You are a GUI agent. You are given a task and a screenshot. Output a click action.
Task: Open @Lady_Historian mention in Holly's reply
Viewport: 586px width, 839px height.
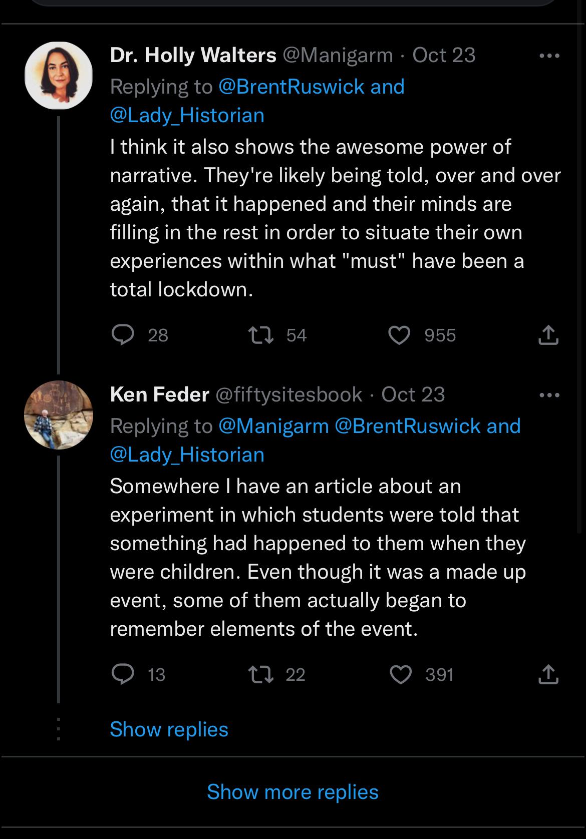click(x=187, y=116)
